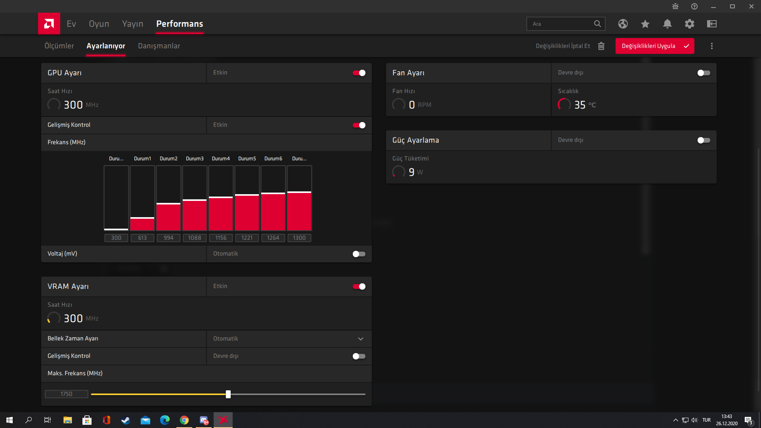This screenshot has height=428, width=761.
Task: Click the 1300 frequency value field
Action: tap(299, 238)
